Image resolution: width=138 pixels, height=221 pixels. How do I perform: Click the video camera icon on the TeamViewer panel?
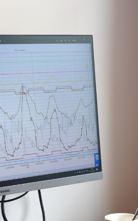(x=97, y=165)
